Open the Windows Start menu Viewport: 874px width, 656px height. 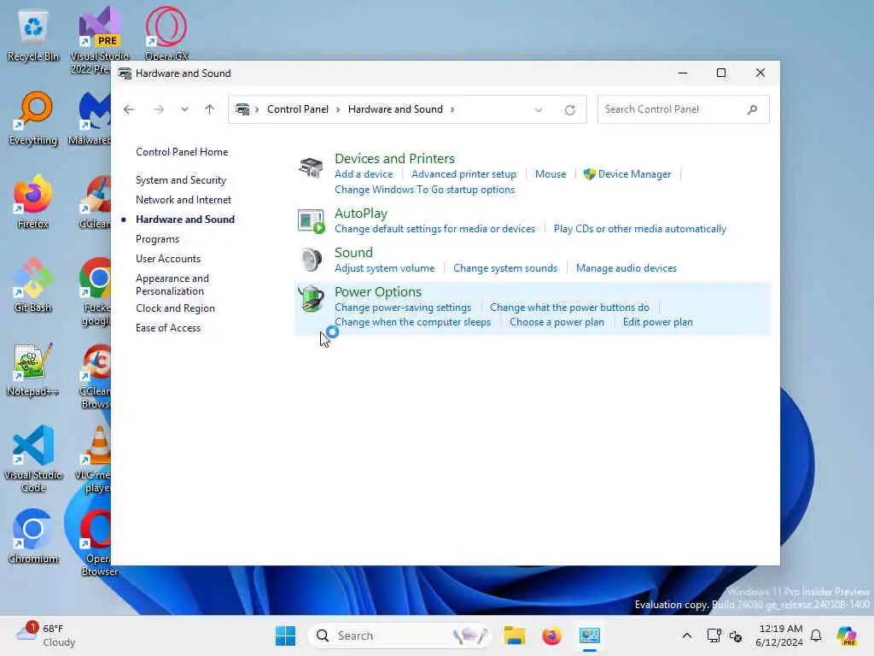click(285, 635)
